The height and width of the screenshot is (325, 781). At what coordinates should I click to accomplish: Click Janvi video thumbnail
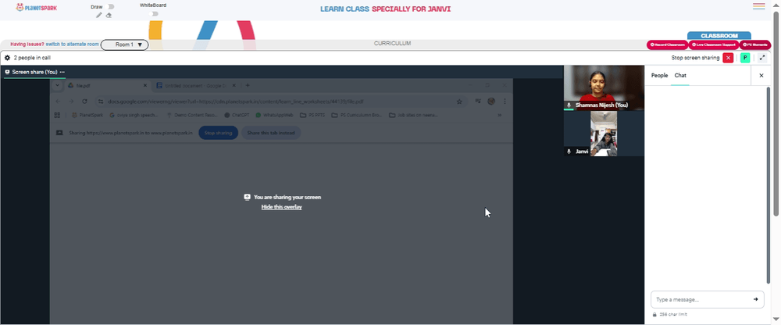click(604, 133)
